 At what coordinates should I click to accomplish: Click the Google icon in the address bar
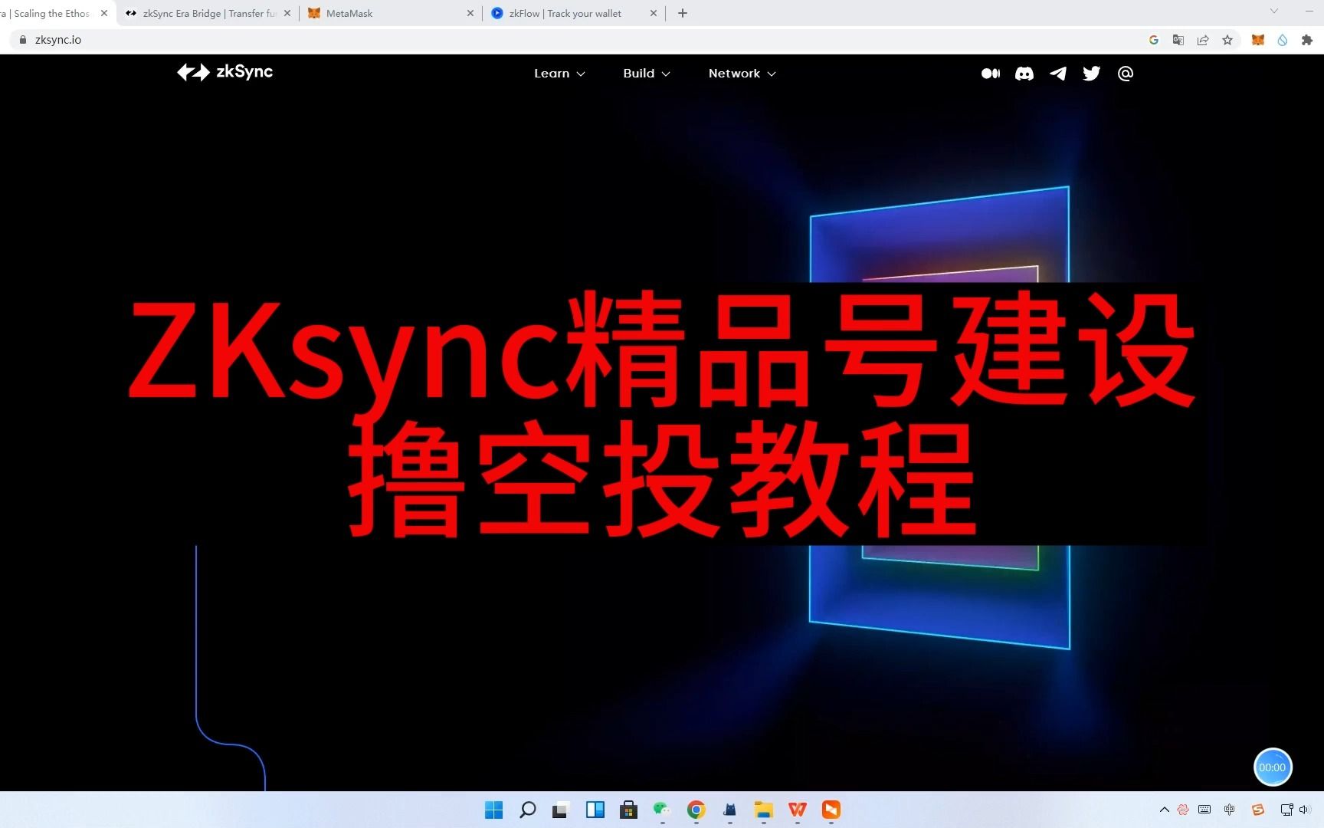(x=1154, y=40)
